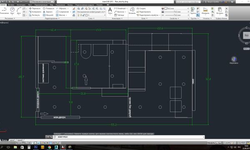Expand the Свойства panel title
Image resolution: width=250 pixels, height=150 pixels.
(x=174, y=18)
